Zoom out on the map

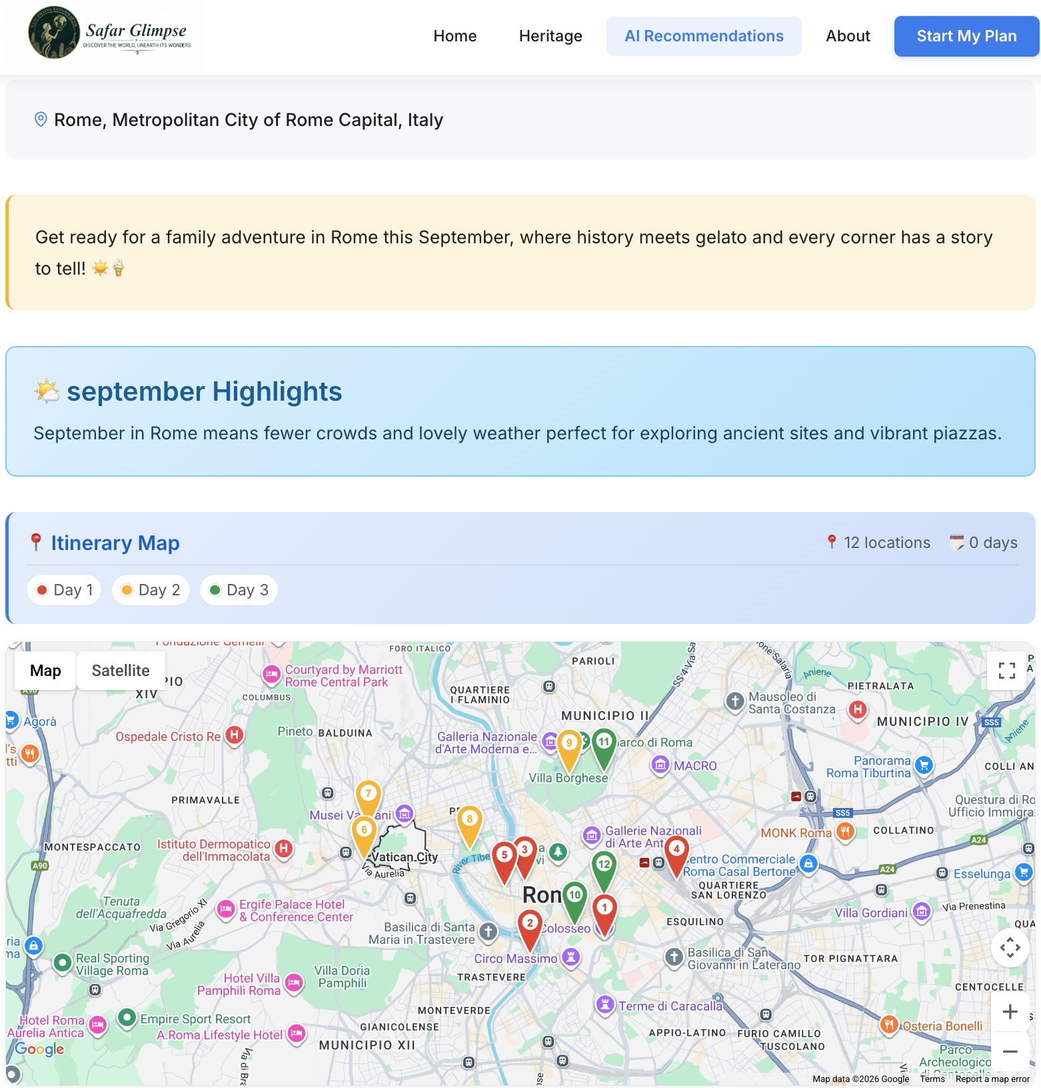coord(1010,1052)
